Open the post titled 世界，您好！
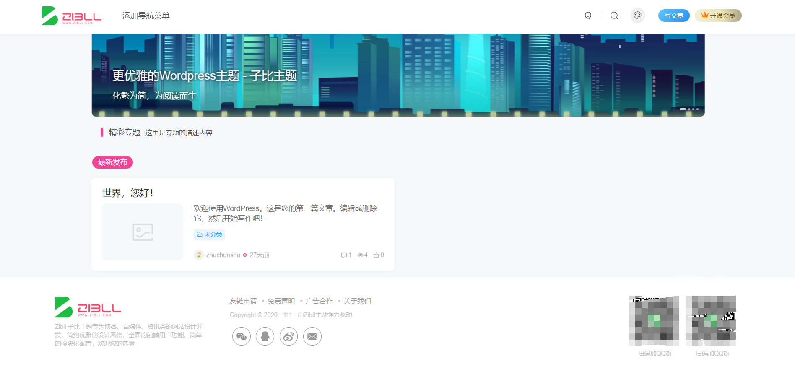The image size is (795, 372). pos(128,193)
